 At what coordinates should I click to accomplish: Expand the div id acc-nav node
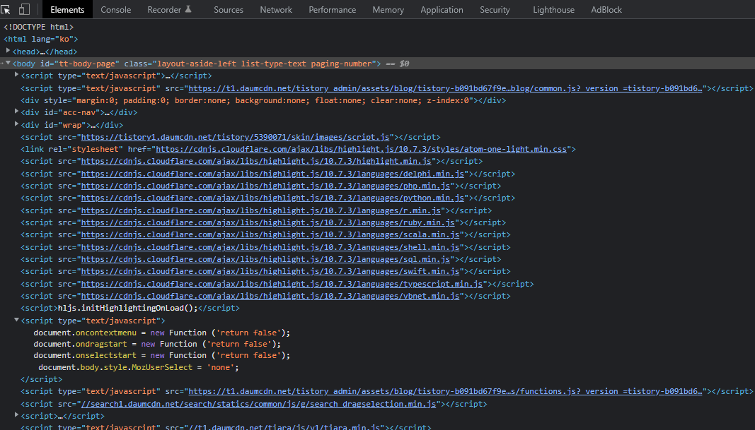pyautogui.click(x=16, y=112)
